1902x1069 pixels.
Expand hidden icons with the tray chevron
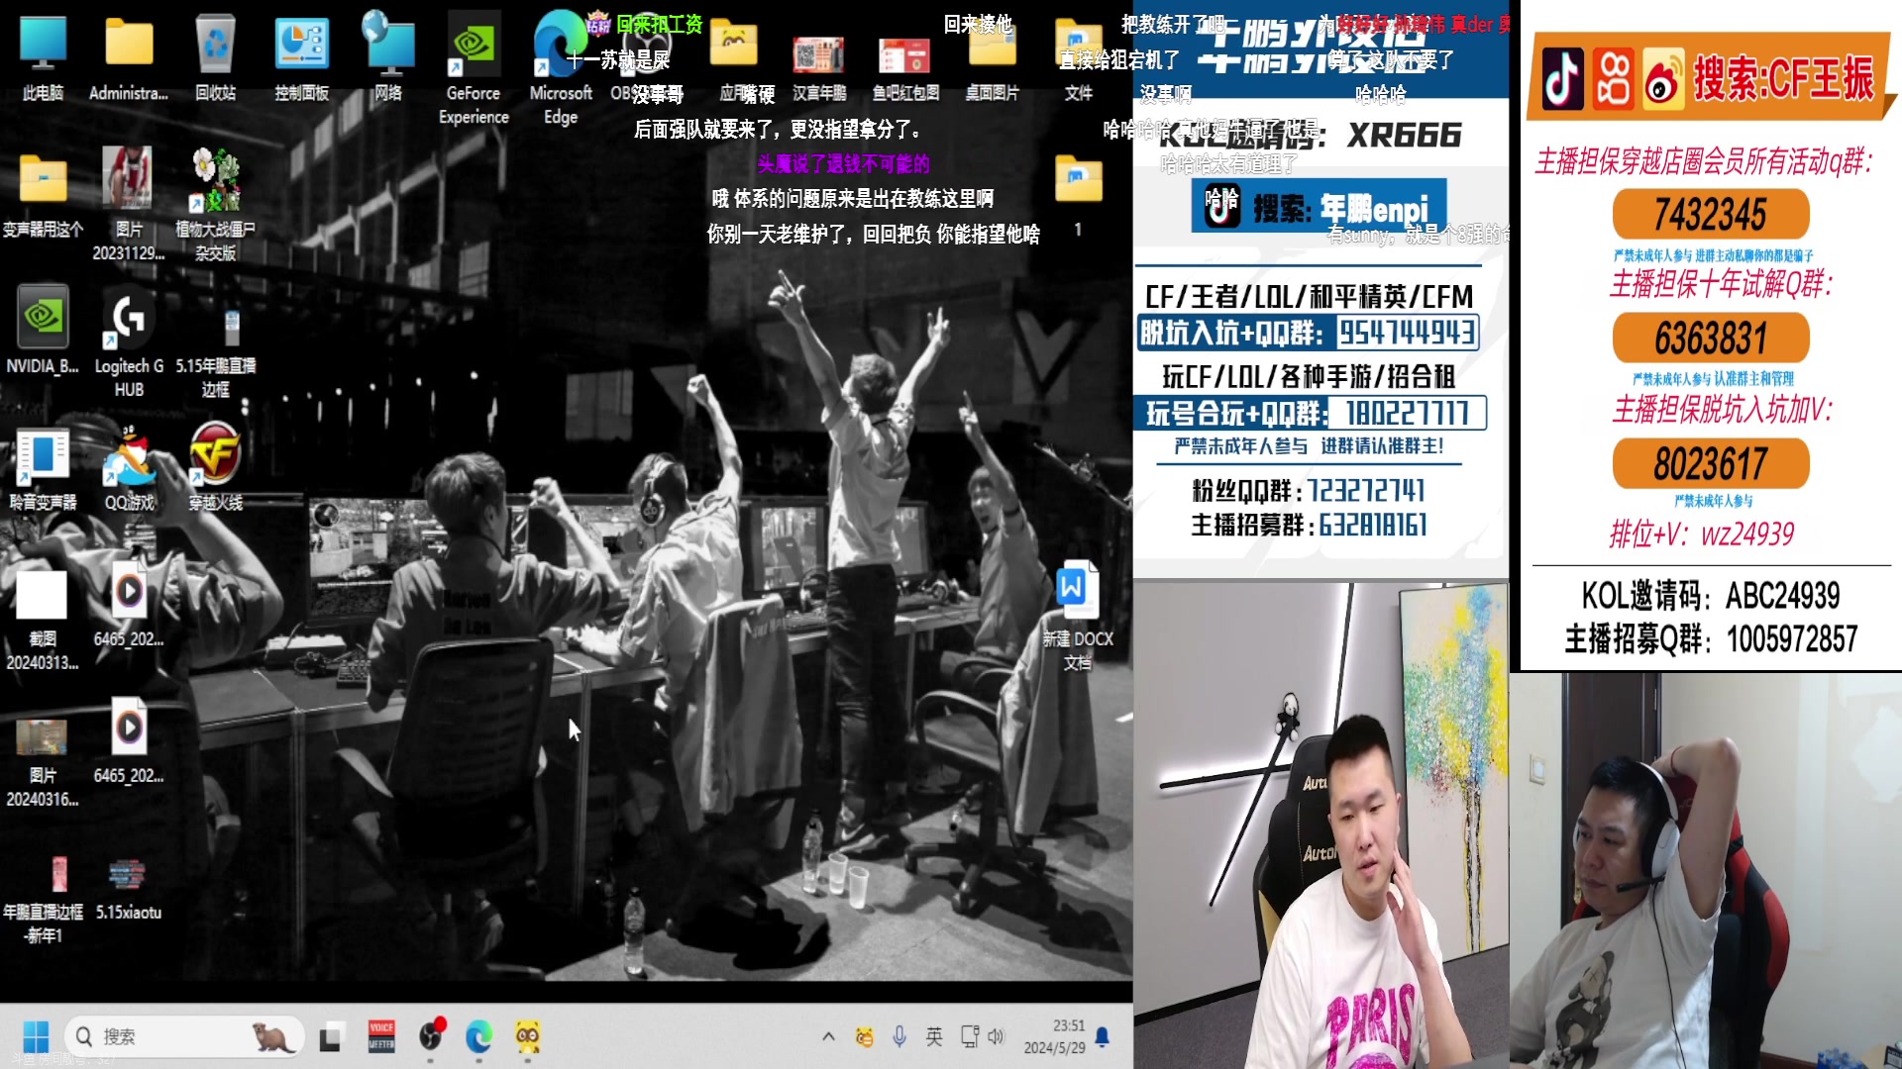[x=829, y=1036]
